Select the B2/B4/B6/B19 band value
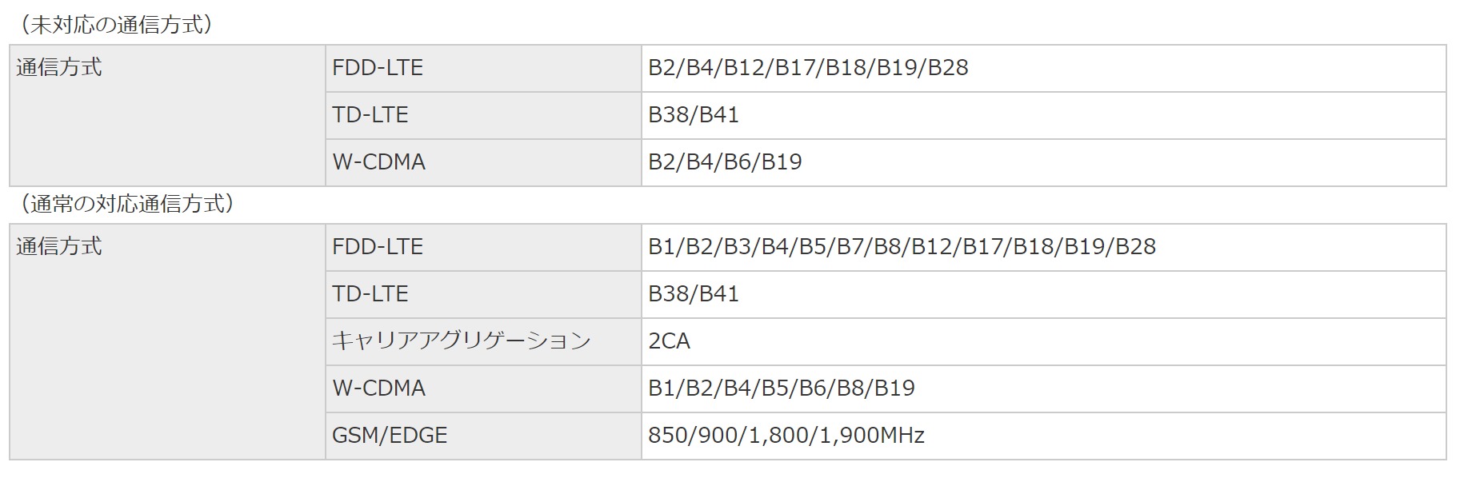Image resolution: width=1468 pixels, height=478 pixels. 725,162
